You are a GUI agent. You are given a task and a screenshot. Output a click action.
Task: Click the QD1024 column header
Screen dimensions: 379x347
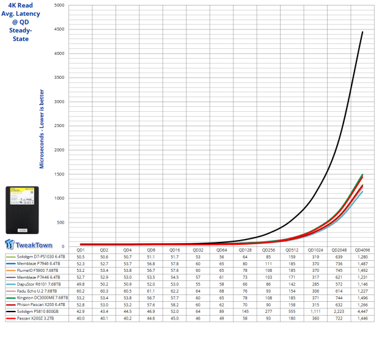click(x=315, y=250)
